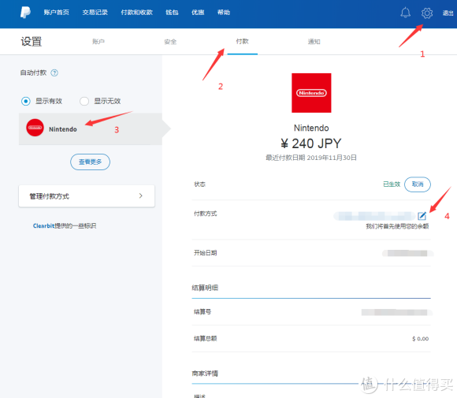Switch to the 账户 settings tab
This screenshot has height=398, width=457.
click(x=98, y=42)
